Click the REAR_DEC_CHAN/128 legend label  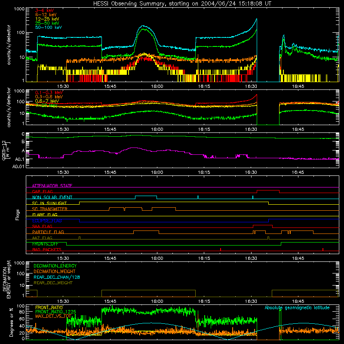click(x=57, y=277)
